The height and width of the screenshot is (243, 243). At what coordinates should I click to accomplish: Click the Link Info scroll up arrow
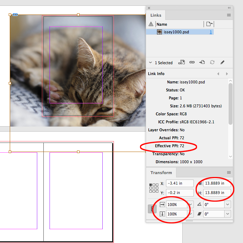tap(230, 81)
